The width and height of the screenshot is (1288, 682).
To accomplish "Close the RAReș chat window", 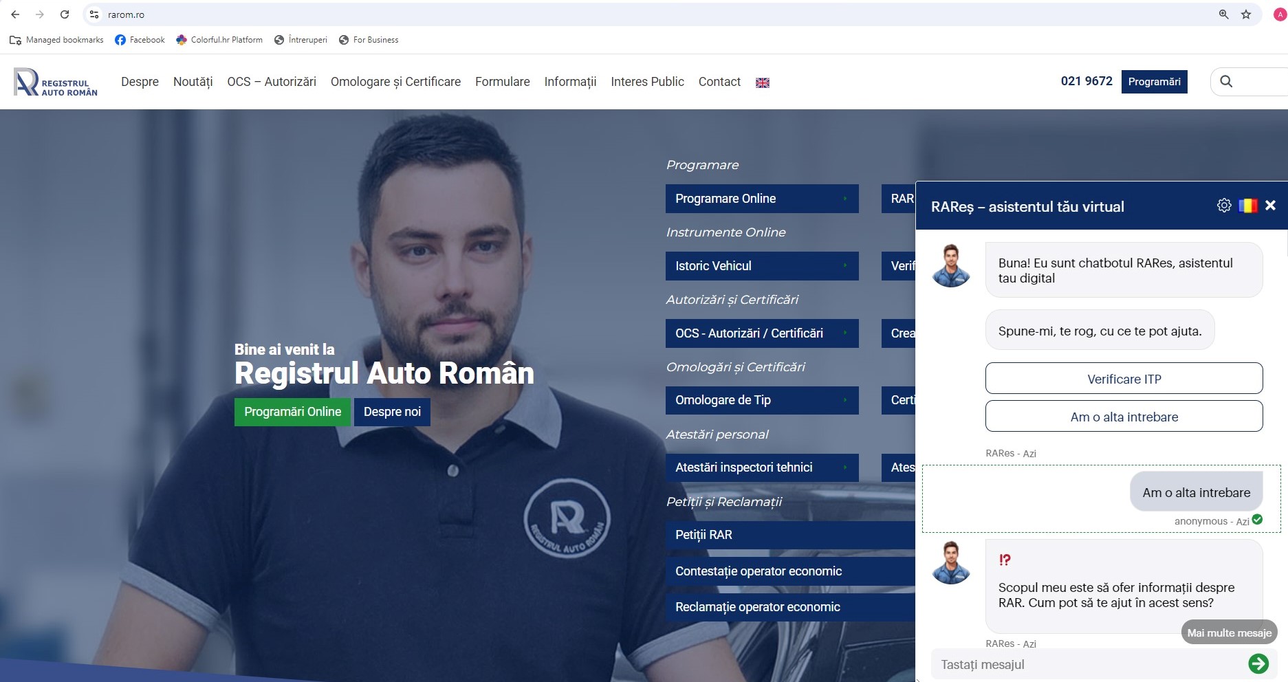I will point(1270,206).
